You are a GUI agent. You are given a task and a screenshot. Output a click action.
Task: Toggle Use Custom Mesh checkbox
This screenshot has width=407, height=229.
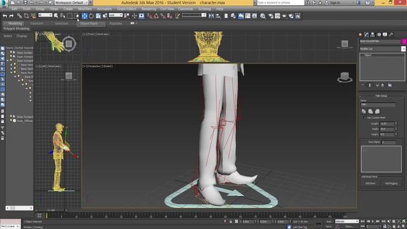point(364,118)
